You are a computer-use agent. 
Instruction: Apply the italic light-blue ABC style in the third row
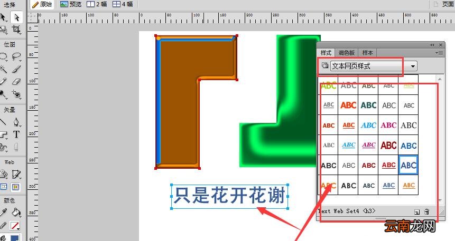tap(368, 125)
